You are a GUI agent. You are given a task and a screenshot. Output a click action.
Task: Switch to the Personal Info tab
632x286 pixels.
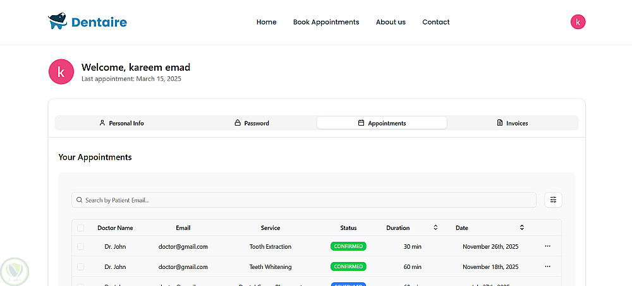pyautogui.click(x=121, y=123)
